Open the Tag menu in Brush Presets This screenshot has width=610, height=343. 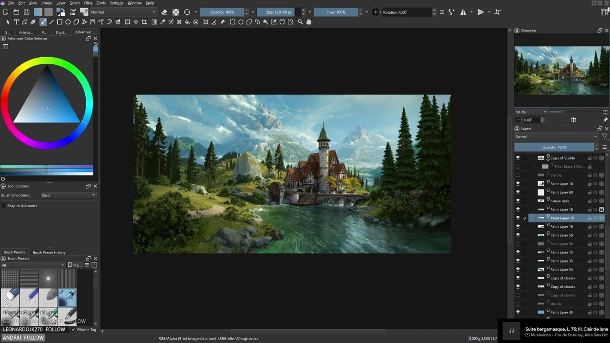point(76,265)
